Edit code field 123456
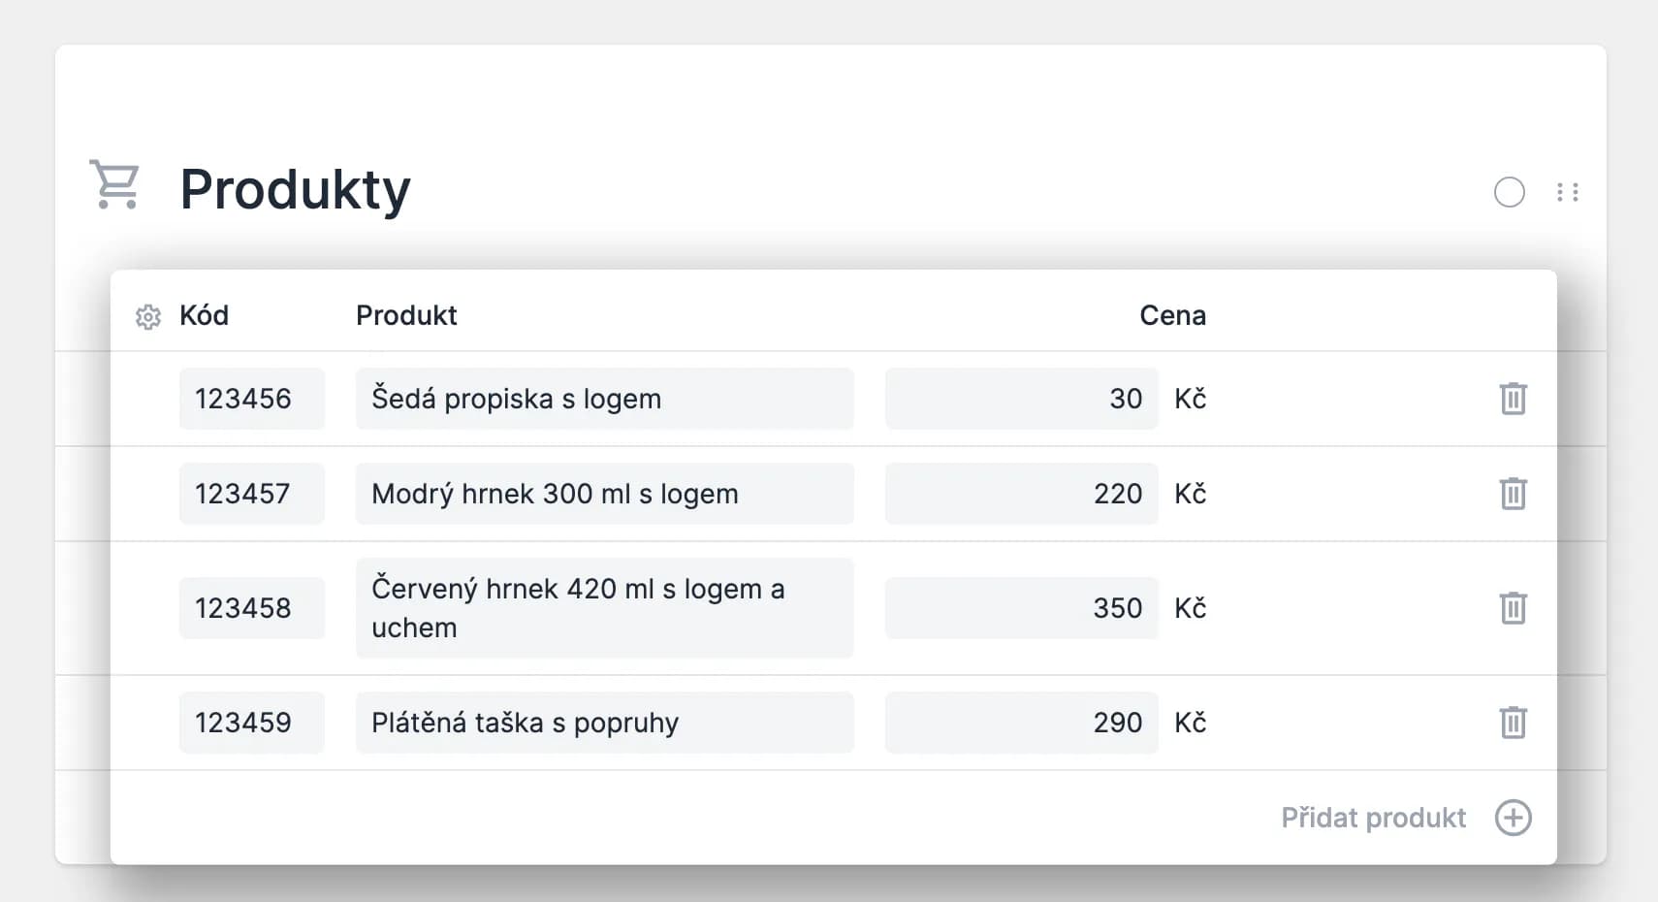 click(x=251, y=399)
